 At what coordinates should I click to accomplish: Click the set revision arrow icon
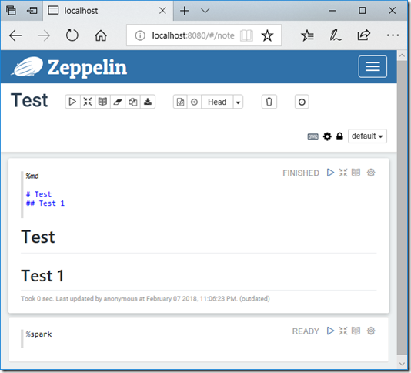tap(194, 102)
